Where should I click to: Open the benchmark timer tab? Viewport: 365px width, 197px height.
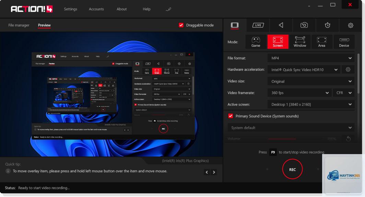328,25
